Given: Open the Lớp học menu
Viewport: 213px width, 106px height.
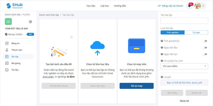Looking at the screenshot, I should click(105, 6).
